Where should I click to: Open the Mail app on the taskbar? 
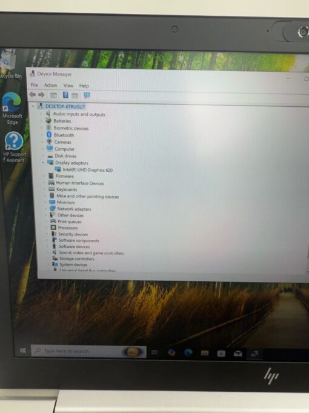[x=238, y=353]
